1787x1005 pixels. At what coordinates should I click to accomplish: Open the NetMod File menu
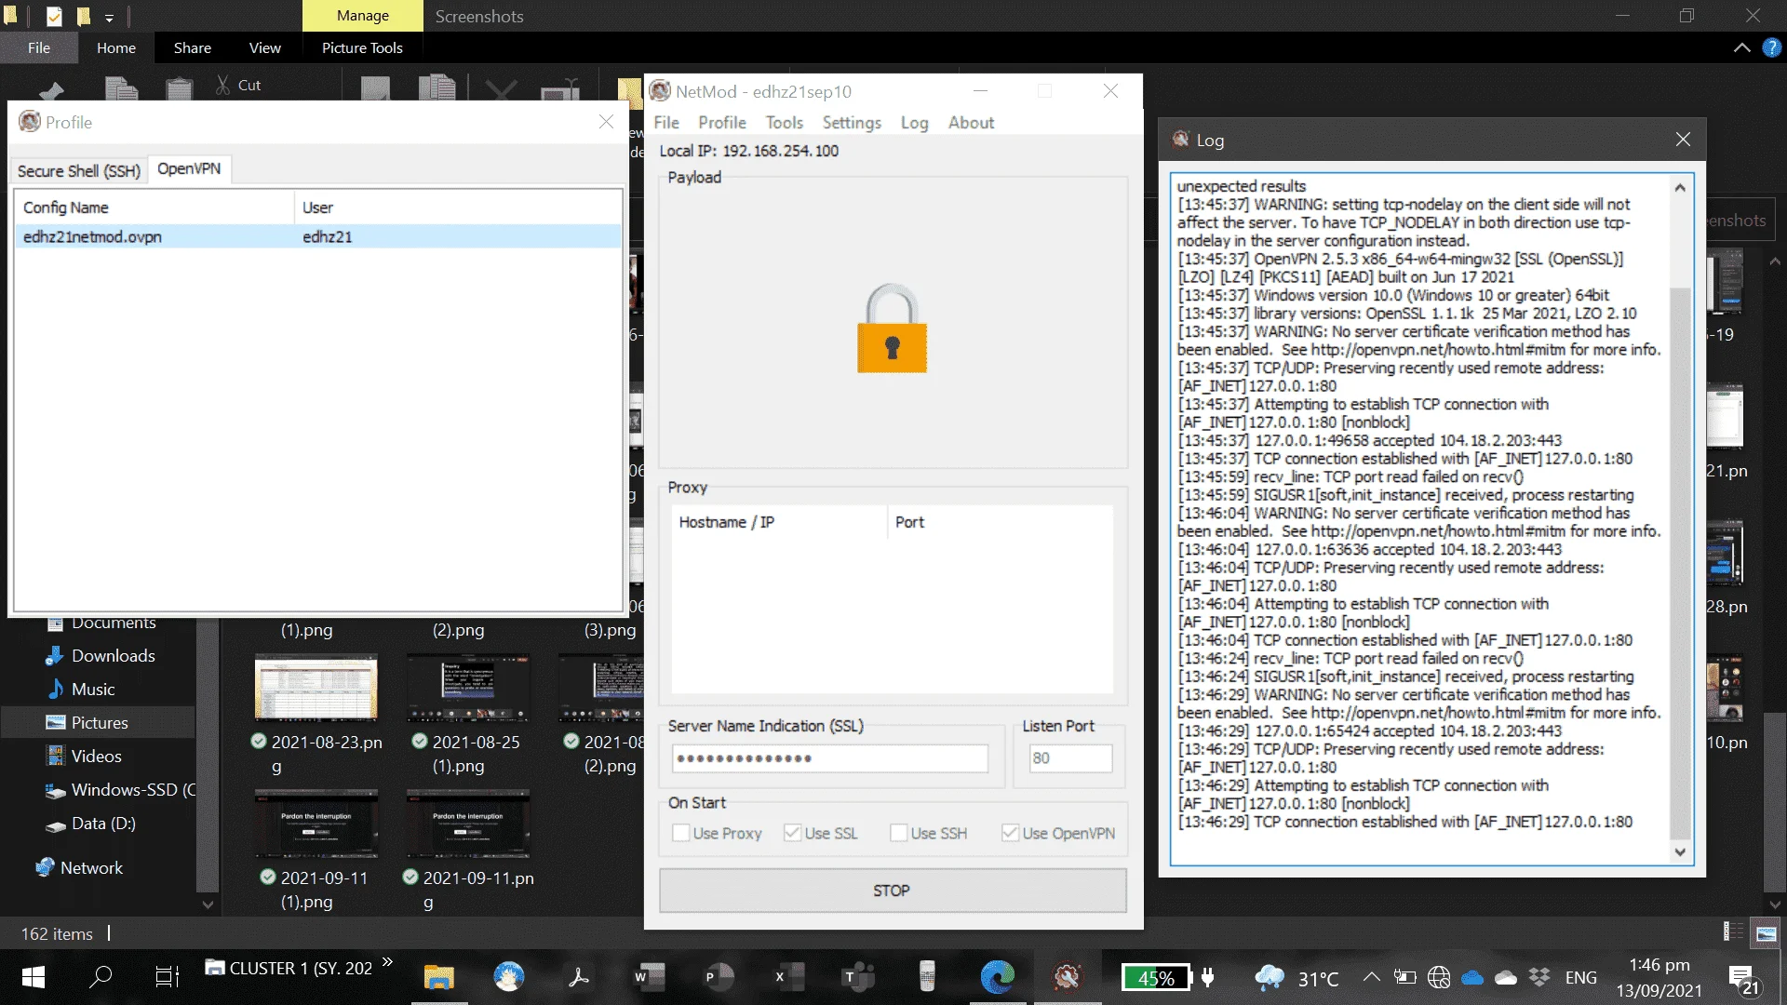666,123
